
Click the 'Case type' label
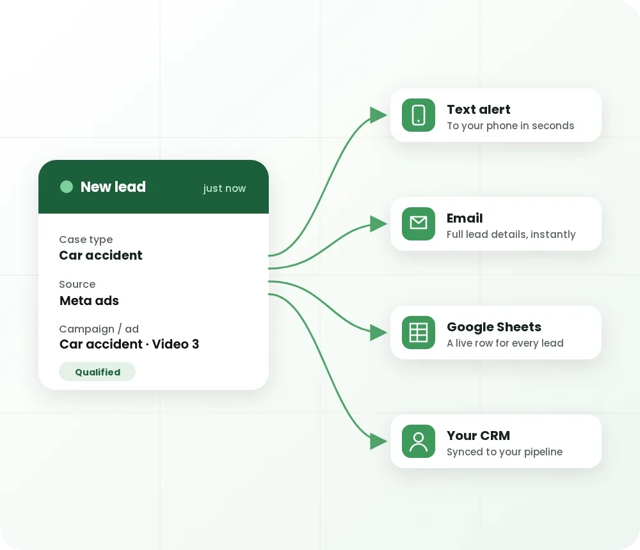pyautogui.click(x=86, y=239)
